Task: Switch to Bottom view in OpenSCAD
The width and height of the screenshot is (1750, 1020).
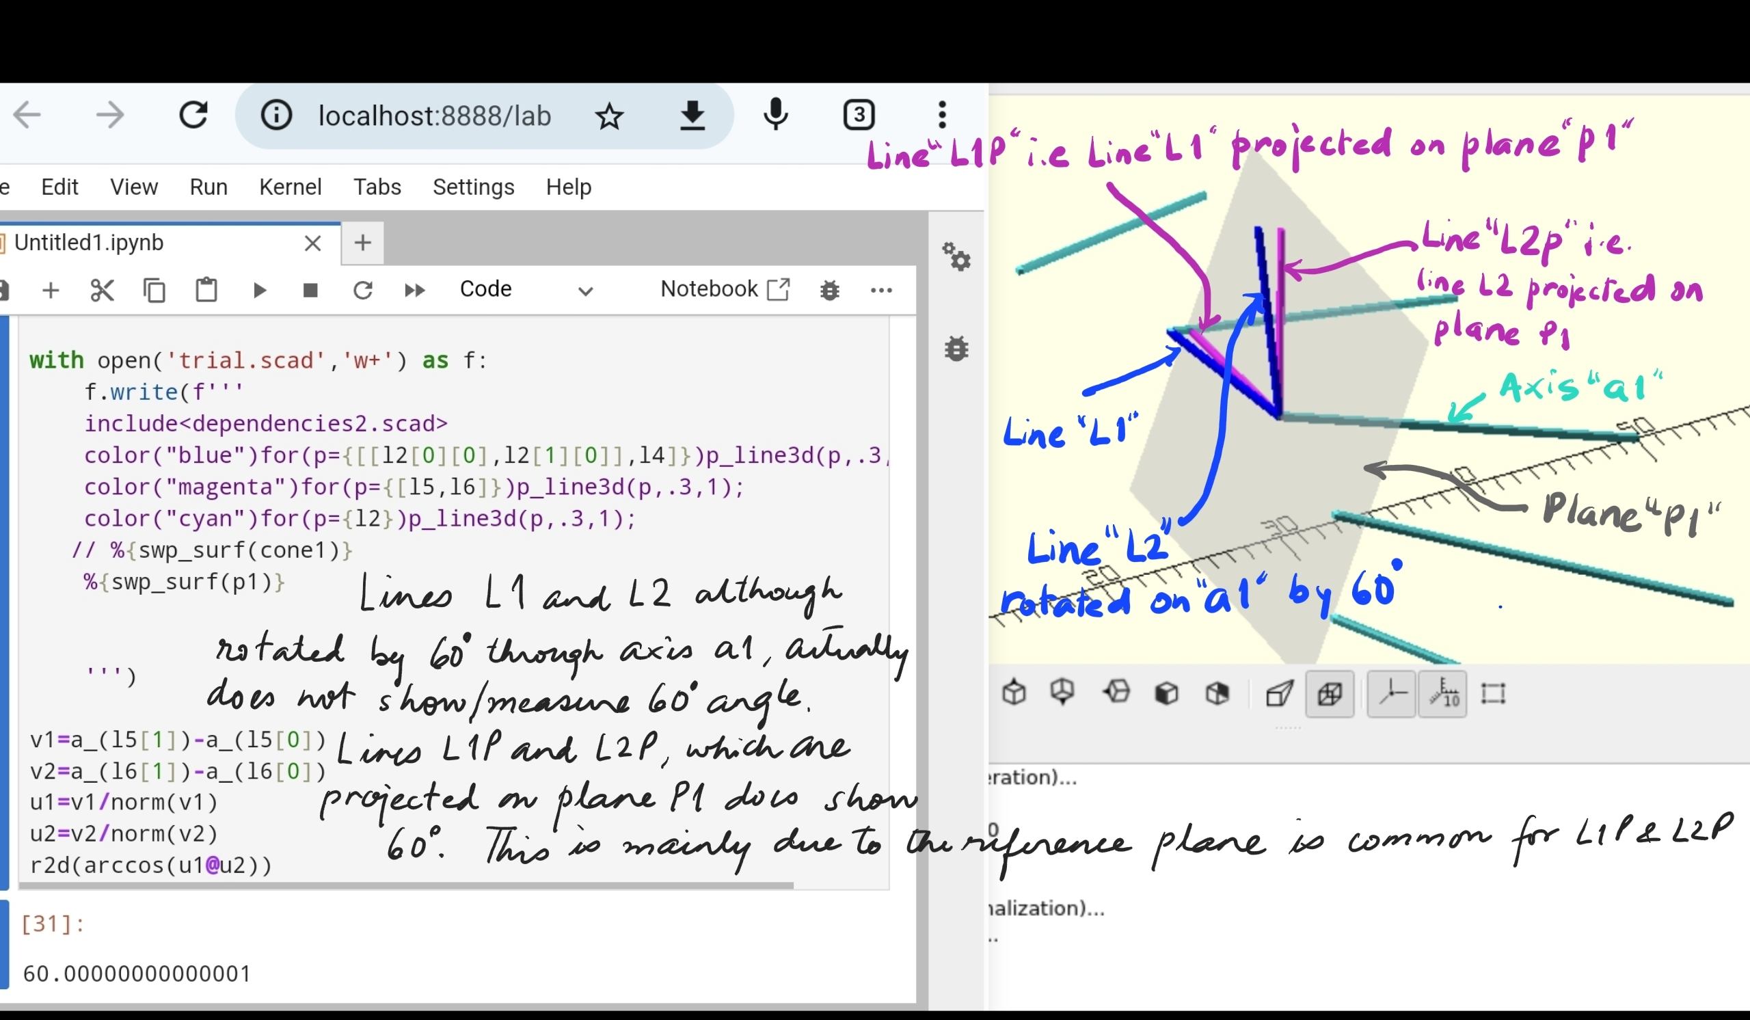Action: pos(1062,693)
